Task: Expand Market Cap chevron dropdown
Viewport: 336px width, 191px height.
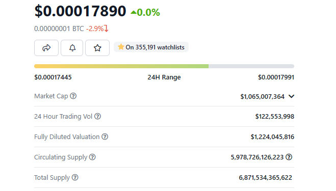Action: point(291,96)
